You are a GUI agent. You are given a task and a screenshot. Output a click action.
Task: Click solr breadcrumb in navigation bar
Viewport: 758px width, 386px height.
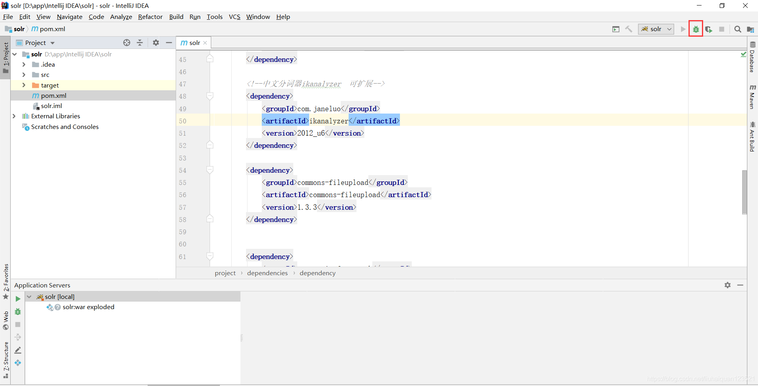pos(15,29)
